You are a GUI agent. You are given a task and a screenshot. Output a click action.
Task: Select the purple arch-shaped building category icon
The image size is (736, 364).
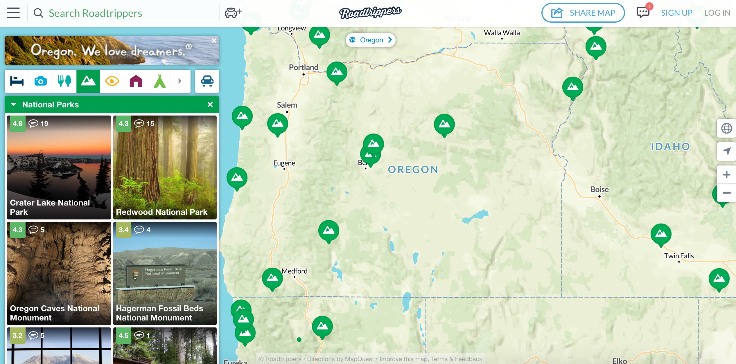point(136,81)
